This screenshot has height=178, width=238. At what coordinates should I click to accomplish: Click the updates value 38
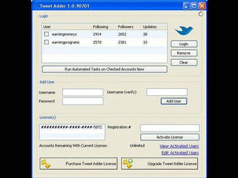click(145, 34)
